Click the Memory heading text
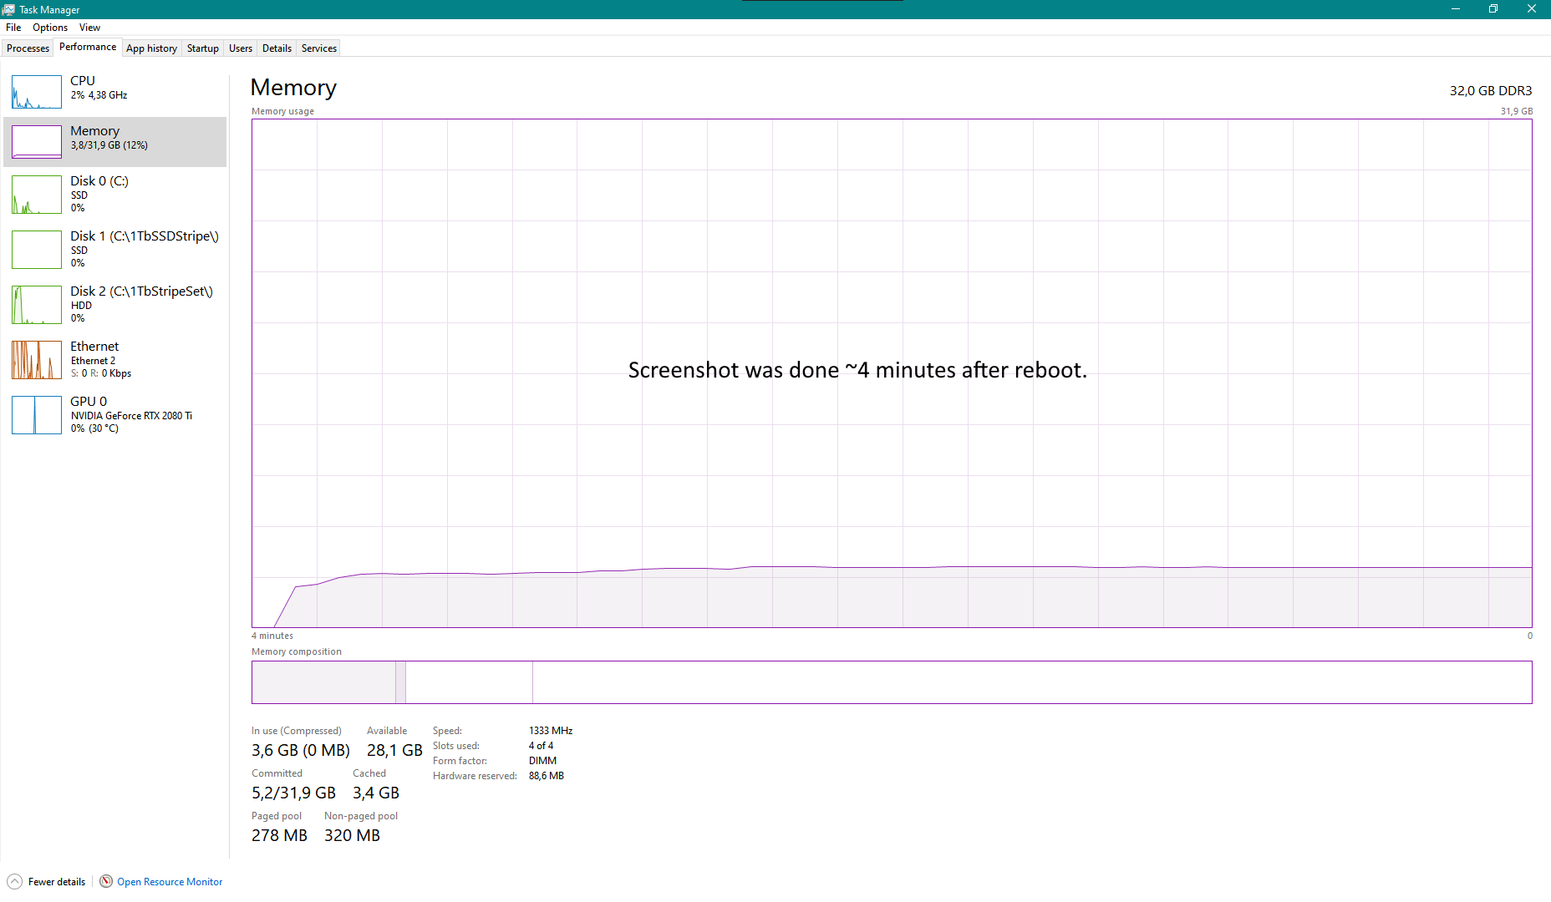 [293, 88]
